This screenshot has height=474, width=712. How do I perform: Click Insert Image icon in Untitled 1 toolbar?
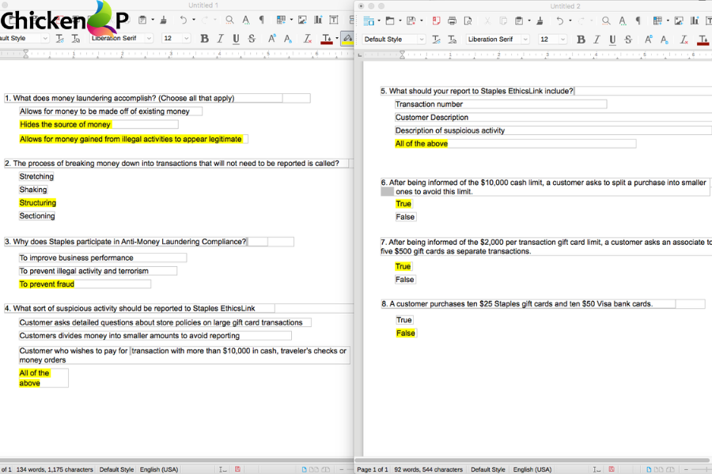(302, 20)
